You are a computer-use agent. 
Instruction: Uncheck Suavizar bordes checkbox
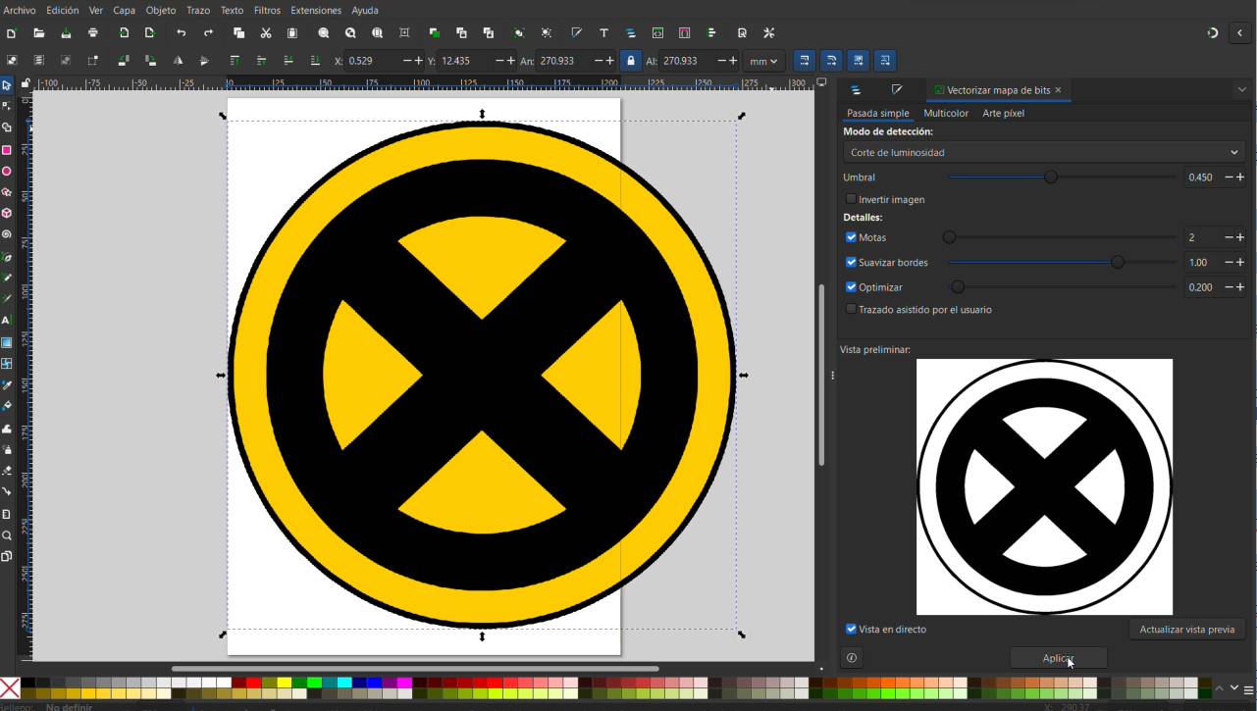pos(851,262)
